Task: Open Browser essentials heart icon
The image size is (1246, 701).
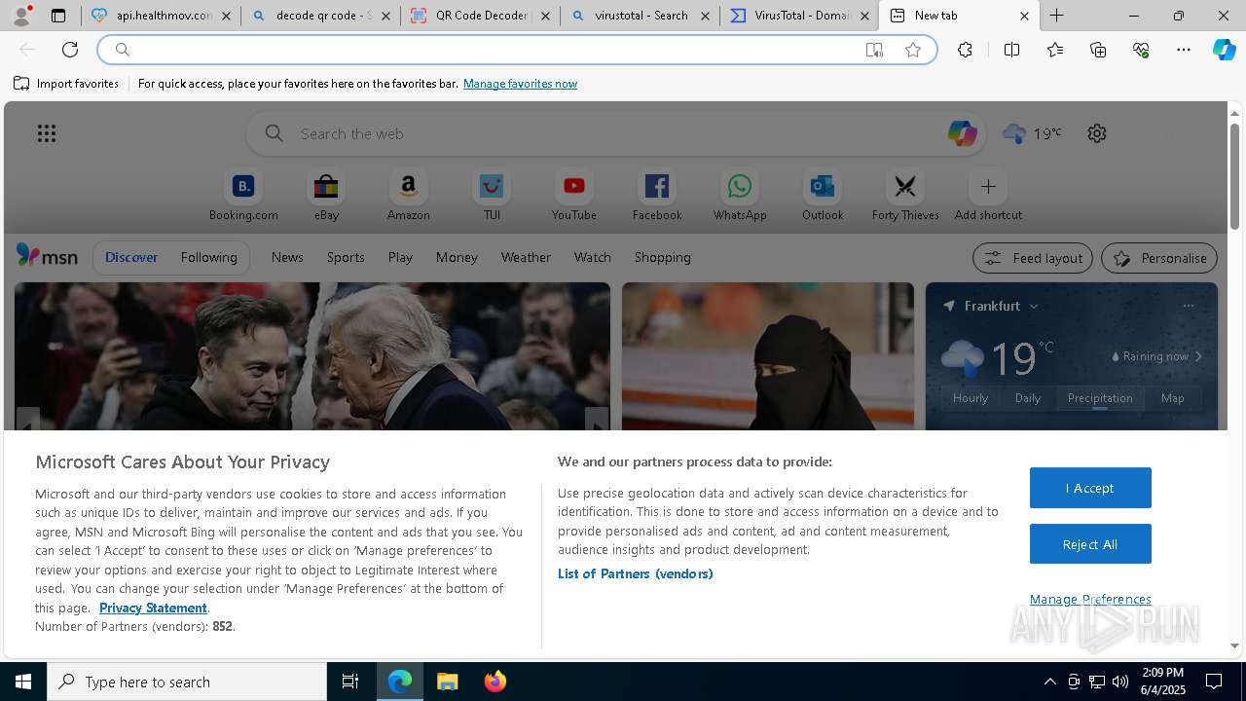Action: coord(1141,50)
